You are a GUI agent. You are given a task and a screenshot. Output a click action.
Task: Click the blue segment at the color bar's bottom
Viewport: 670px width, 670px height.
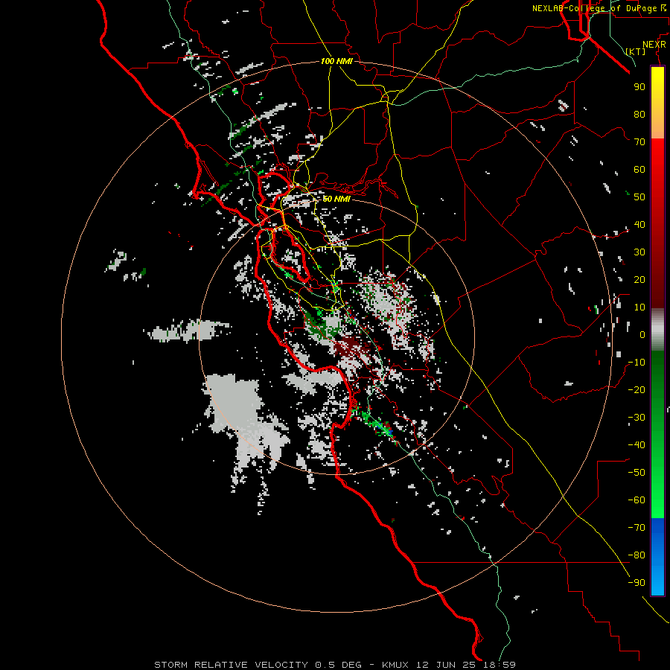(x=657, y=557)
